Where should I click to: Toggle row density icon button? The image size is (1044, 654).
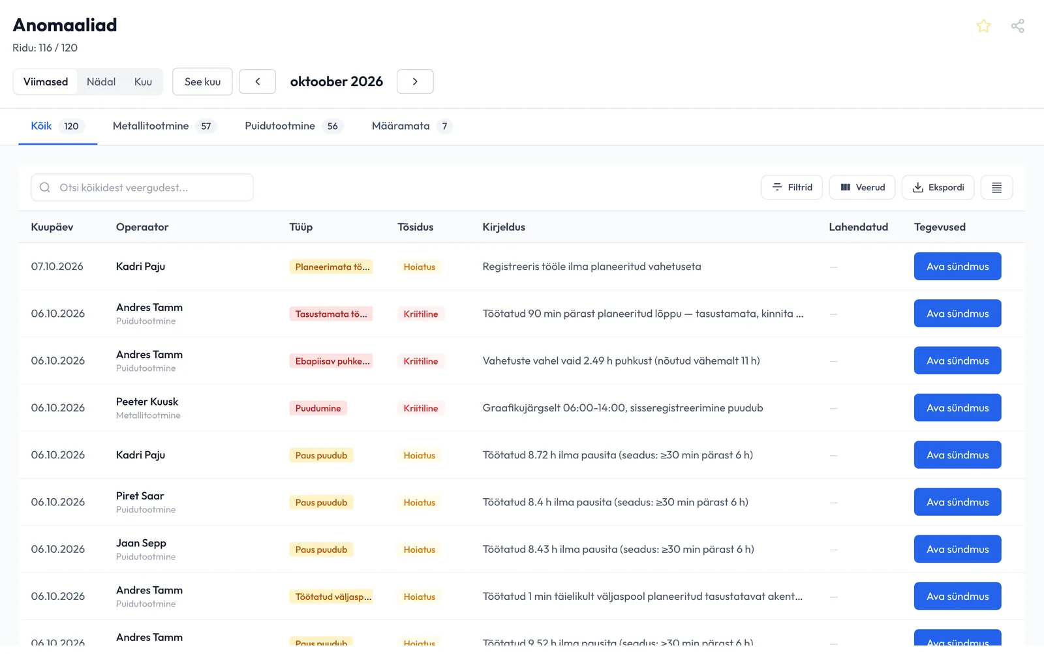point(996,188)
